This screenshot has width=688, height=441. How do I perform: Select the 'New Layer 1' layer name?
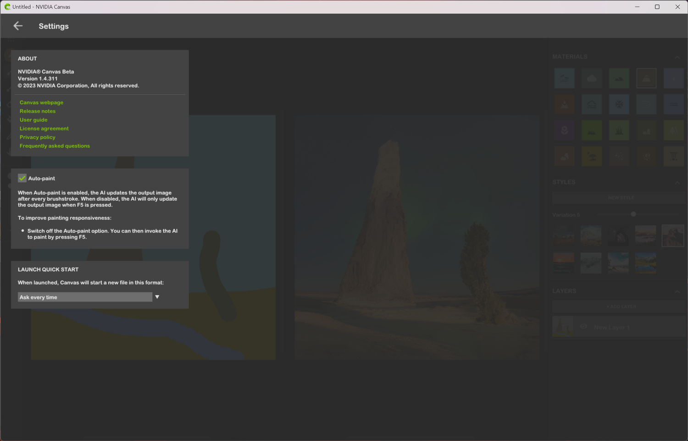click(x=612, y=327)
